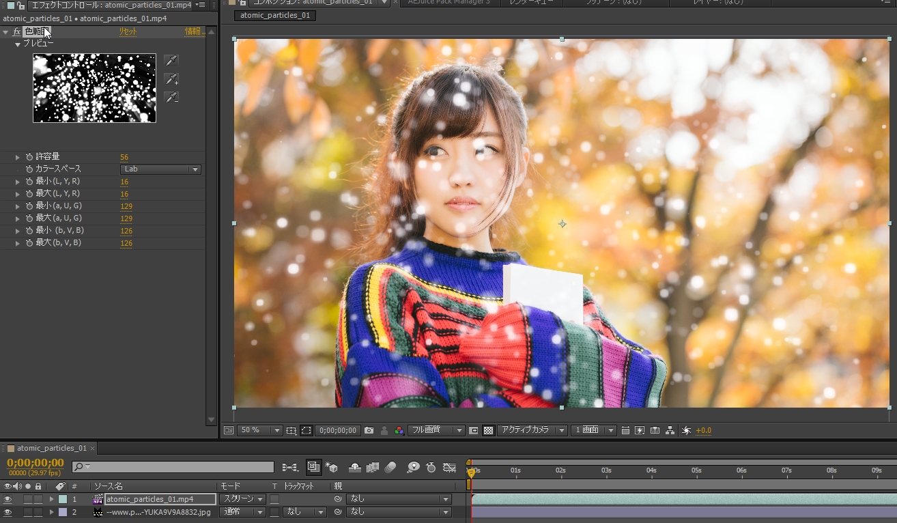This screenshot has height=523, width=897.
Task: Enable frame blending for layers
Action: point(373,468)
